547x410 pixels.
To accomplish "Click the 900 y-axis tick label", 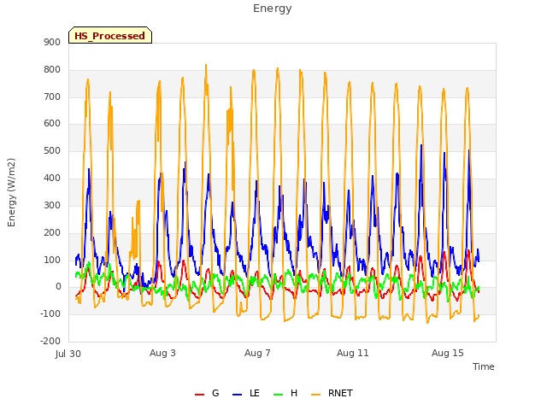I will [x=52, y=43].
